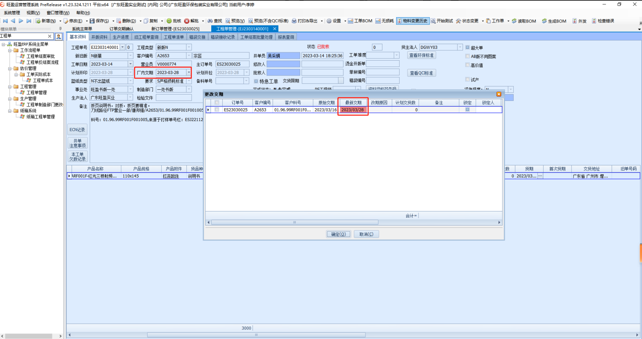This screenshot has height=339, width=642.
Task: Collapse the 生产管理 tree node
Action: [x=10, y=99]
